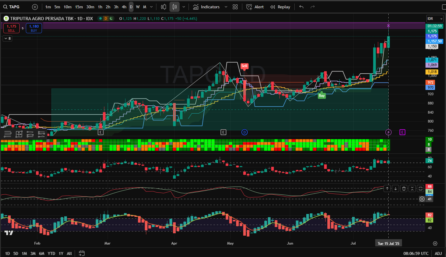The width and height of the screenshot is (446, 257).
Task: Start Bar Replay mode
Action: tap(280, 7)
